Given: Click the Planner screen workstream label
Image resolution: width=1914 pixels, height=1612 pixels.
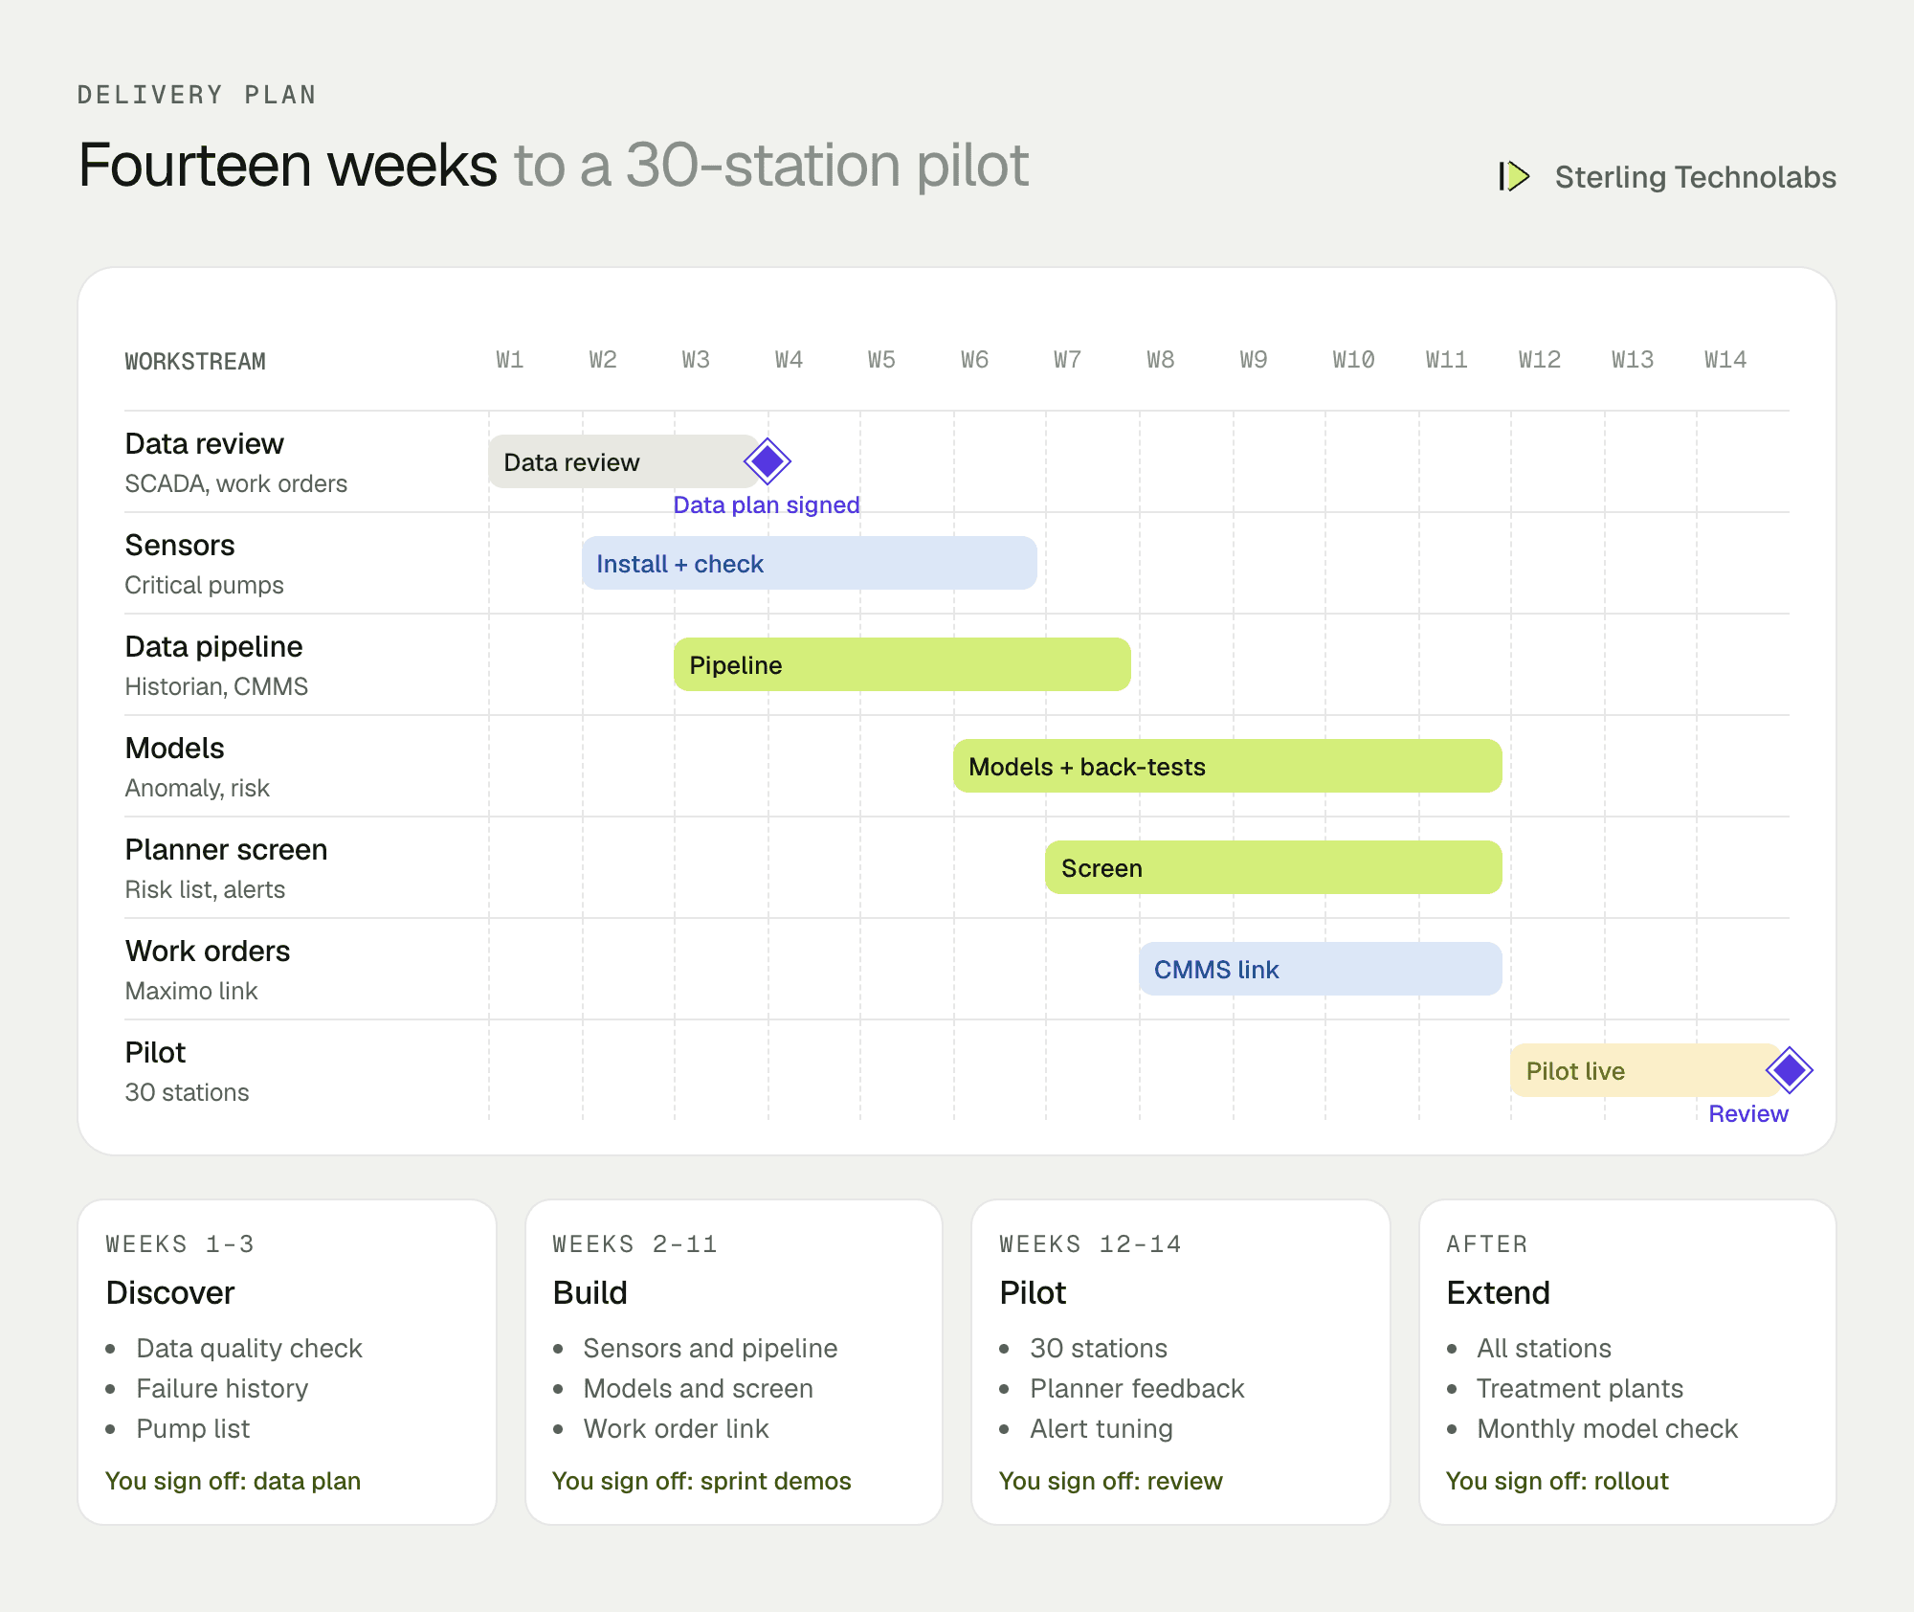Looking at the screenshot, I should [x=226, y=849].
